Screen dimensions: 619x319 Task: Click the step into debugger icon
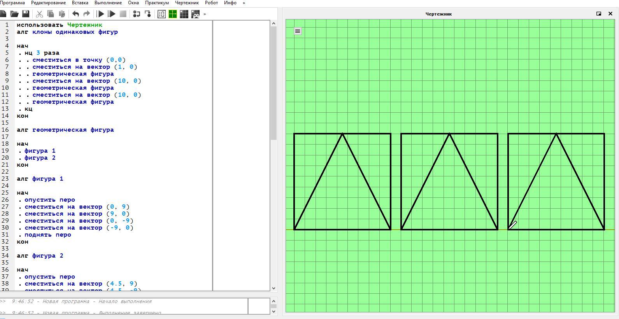click(148, 14)
